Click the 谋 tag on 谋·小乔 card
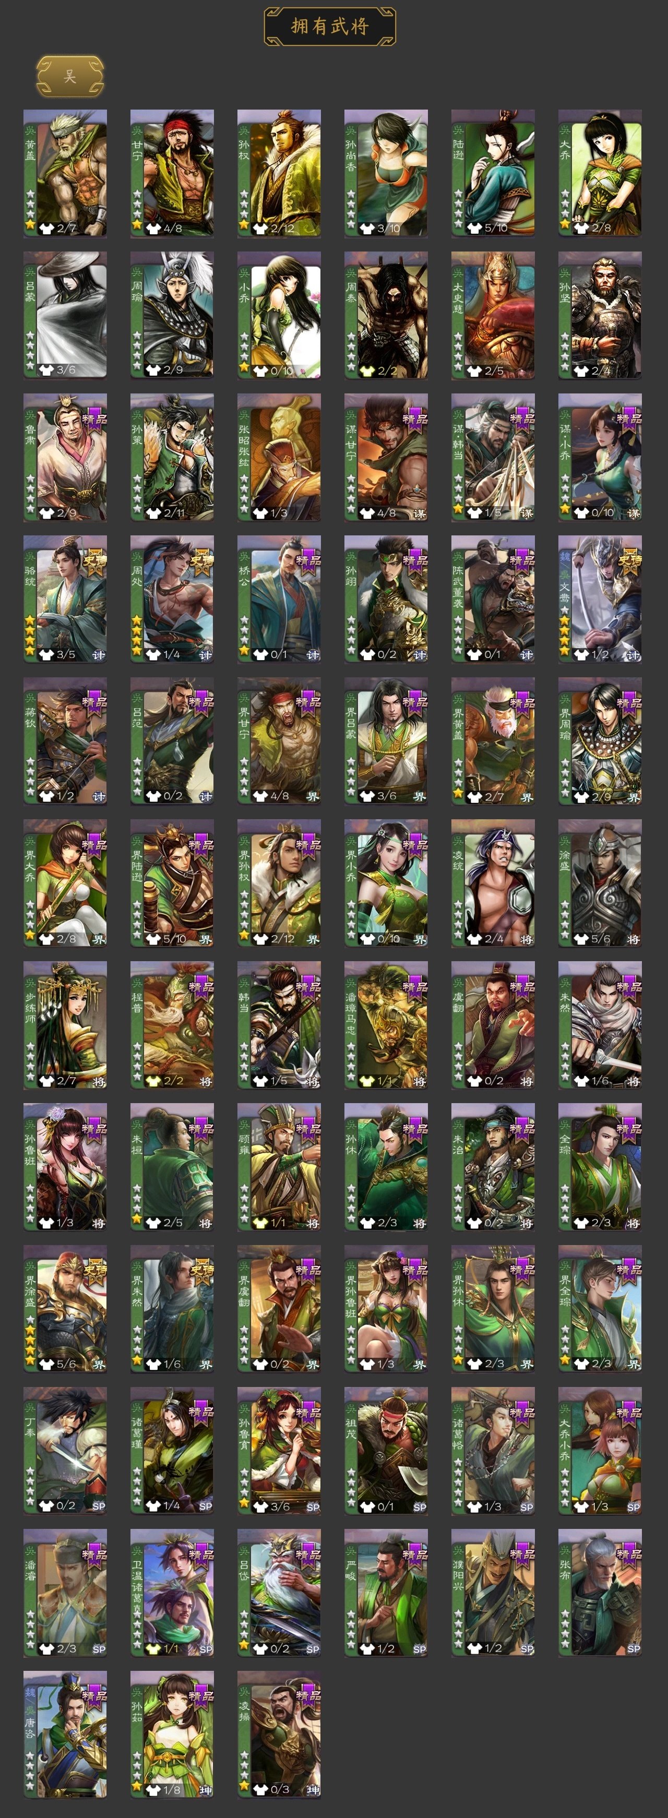 point(634,513)
